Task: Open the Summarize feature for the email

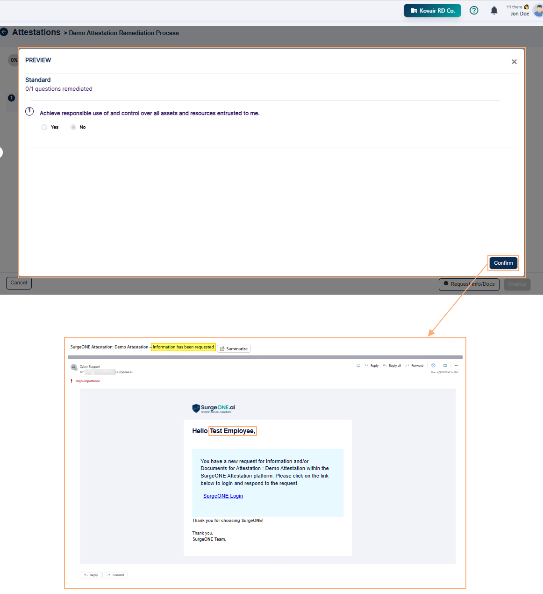Action: (x=234, y=348)
